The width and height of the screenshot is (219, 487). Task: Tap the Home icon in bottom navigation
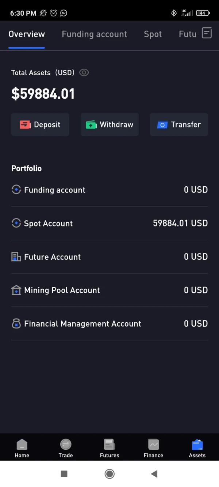(22, 445)
